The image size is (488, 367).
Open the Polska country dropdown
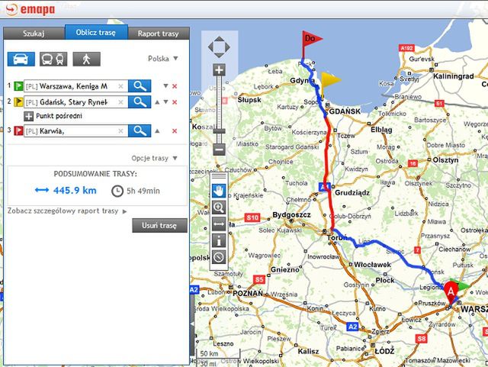tap(163, 59)
